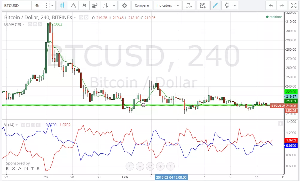Activate the drawing brush tool
The image size is (300, 181).
215,5
